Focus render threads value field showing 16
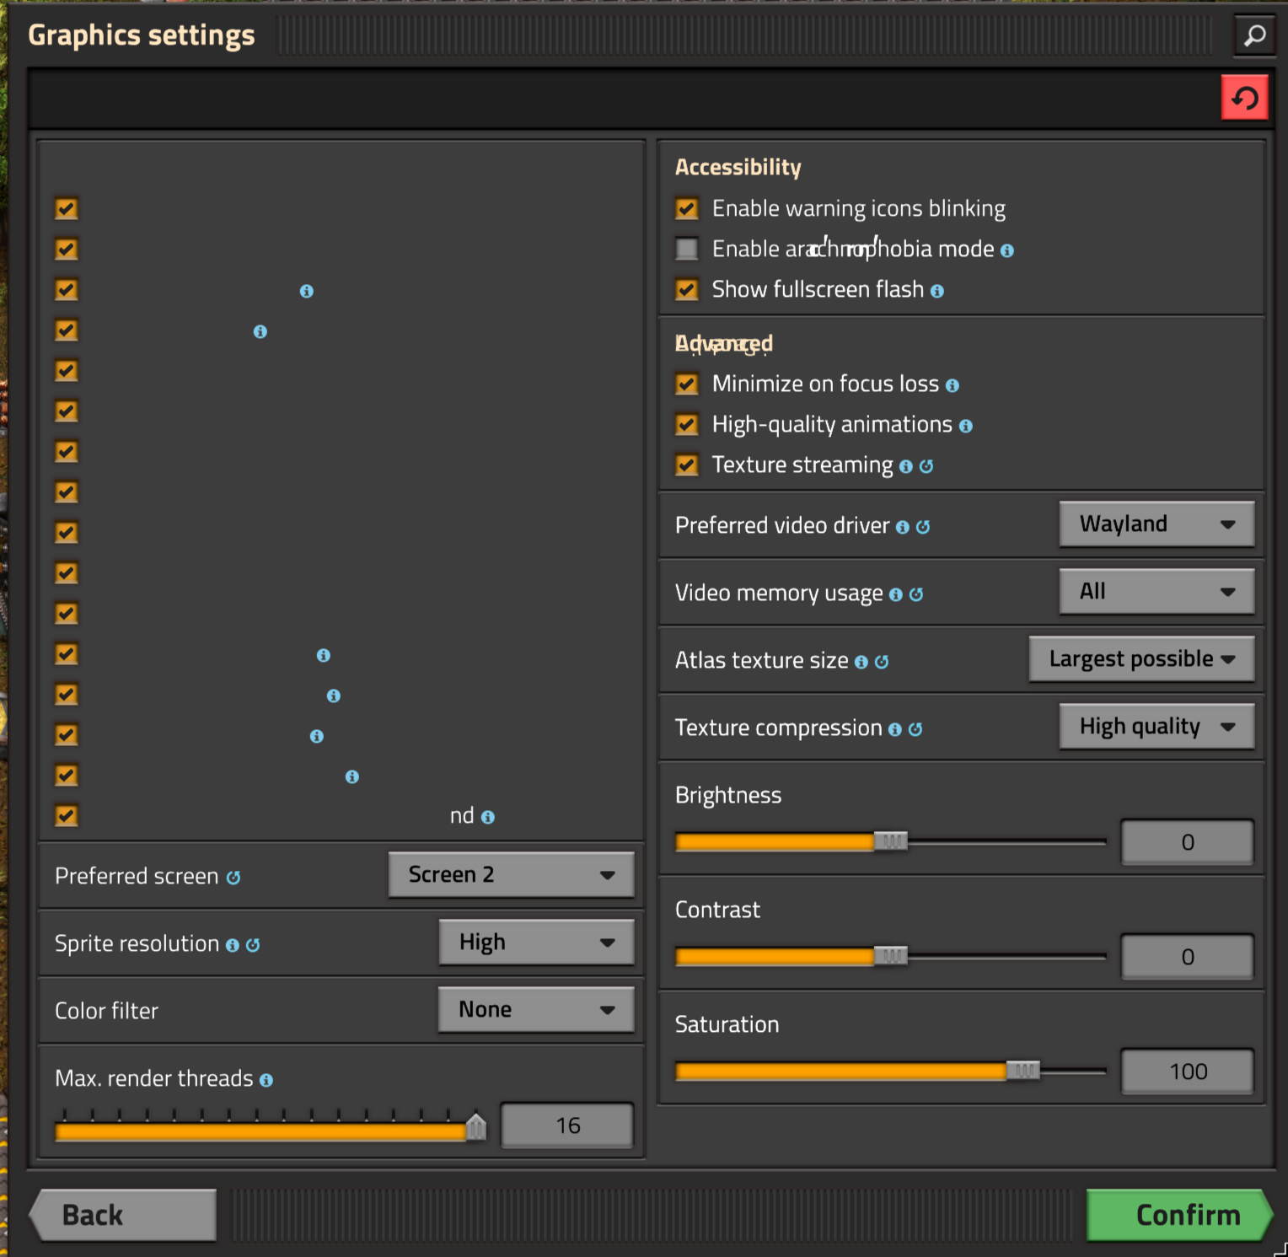The width and height of the screenshot is (1288, 1257). pos(567,1125)
